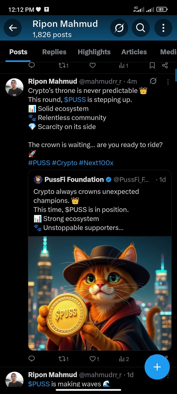Open the Articles tab
The image size is (177, 394).
coord(134,52)
